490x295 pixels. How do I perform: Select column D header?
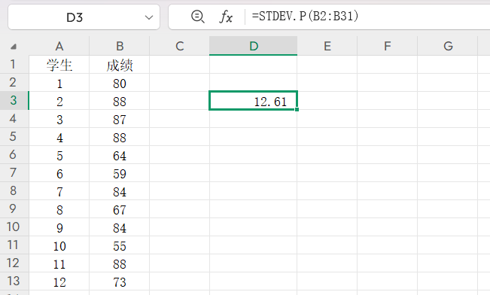click(x=253, y=46)
